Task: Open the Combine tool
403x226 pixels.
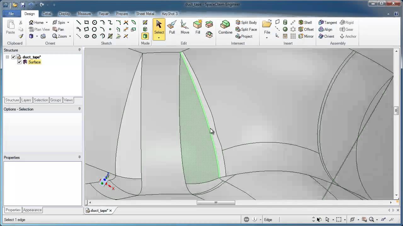Action: coord(225,27)
